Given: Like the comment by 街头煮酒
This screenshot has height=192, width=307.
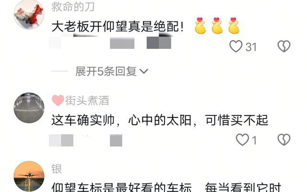Looking at the screenshot, I should click(242, 140).
